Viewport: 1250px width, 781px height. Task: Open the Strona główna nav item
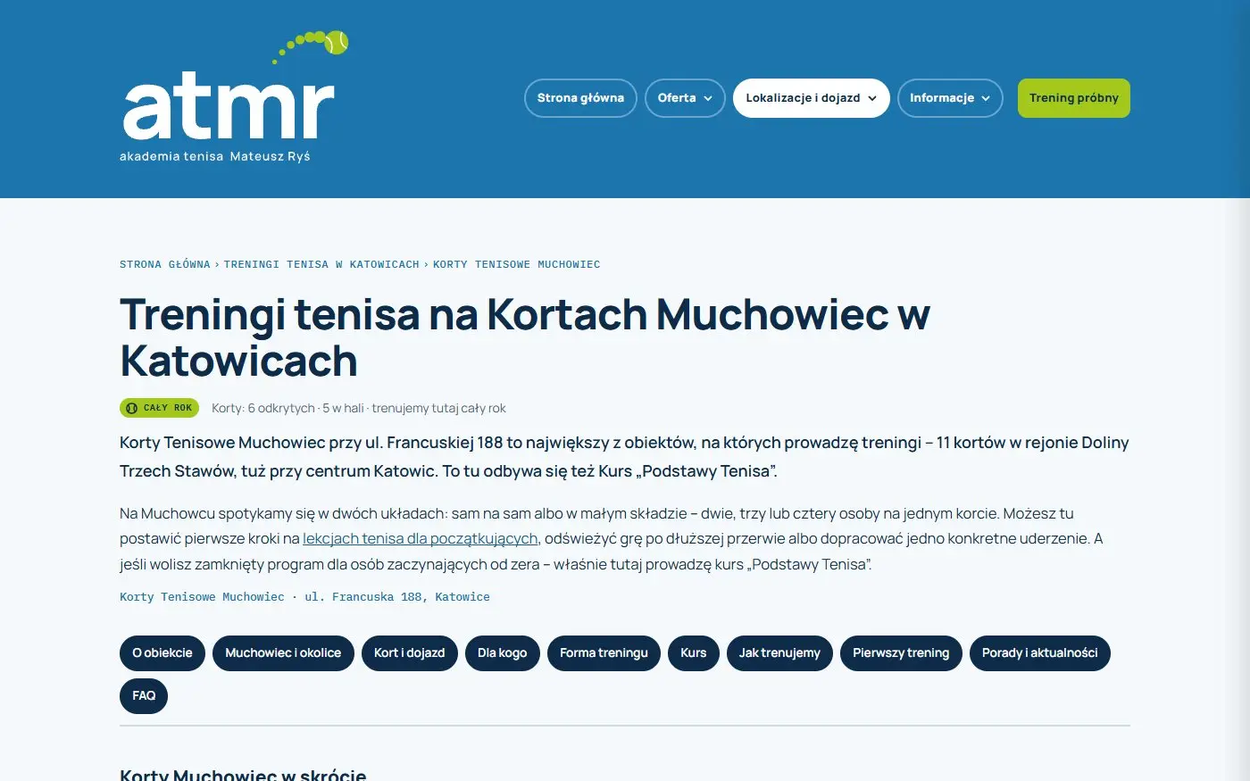[x=580, y=98]
